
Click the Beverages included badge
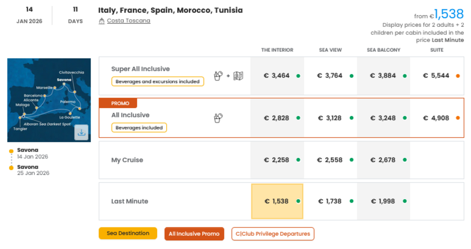click(139, 128)
